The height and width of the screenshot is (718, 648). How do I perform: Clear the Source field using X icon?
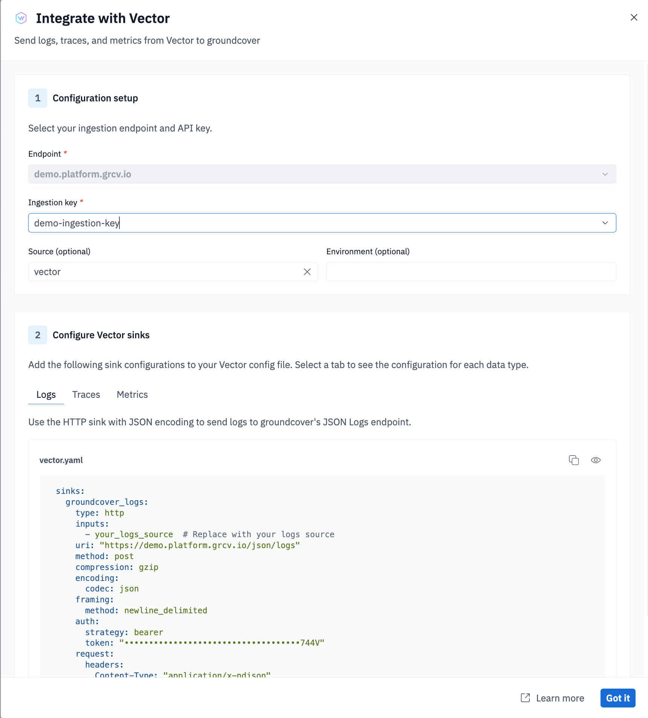307,272
